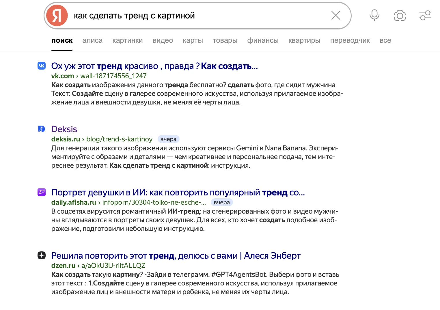Clear the search query with the X icon
Viewport: 440px width, 310px height.
click(x=335, y=16)
